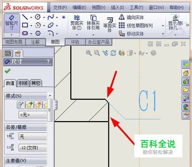Open View Palette task pane icon
This screenshot has width=192, height=167.
tap(186, 98)
